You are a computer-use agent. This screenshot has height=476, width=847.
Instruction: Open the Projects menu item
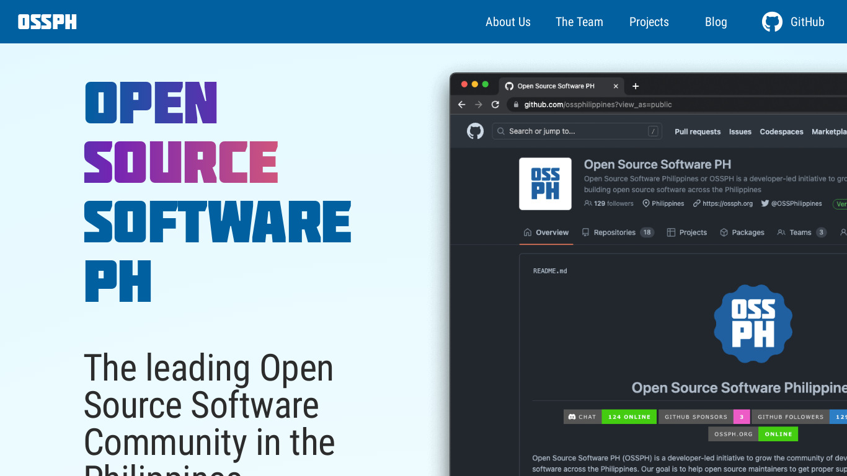point(649,22)
